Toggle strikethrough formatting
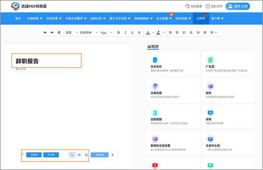 pyautogui.click(x=139, y=33)
